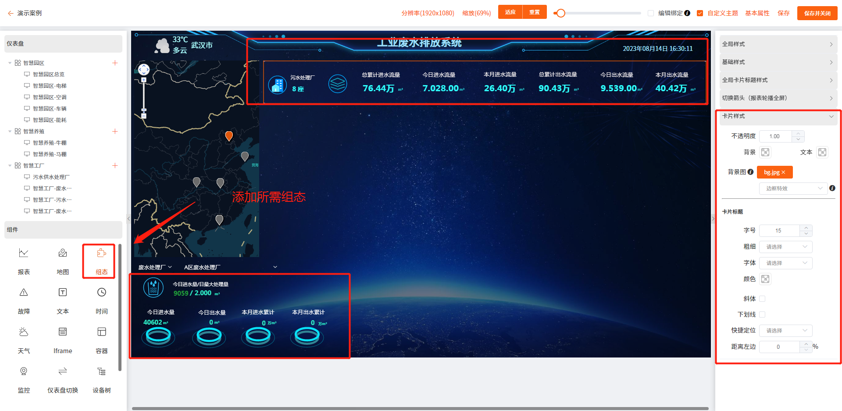Expand the 全局样式 section
The height and width of the screenshot is (411, 842).
tap(778, 44)
